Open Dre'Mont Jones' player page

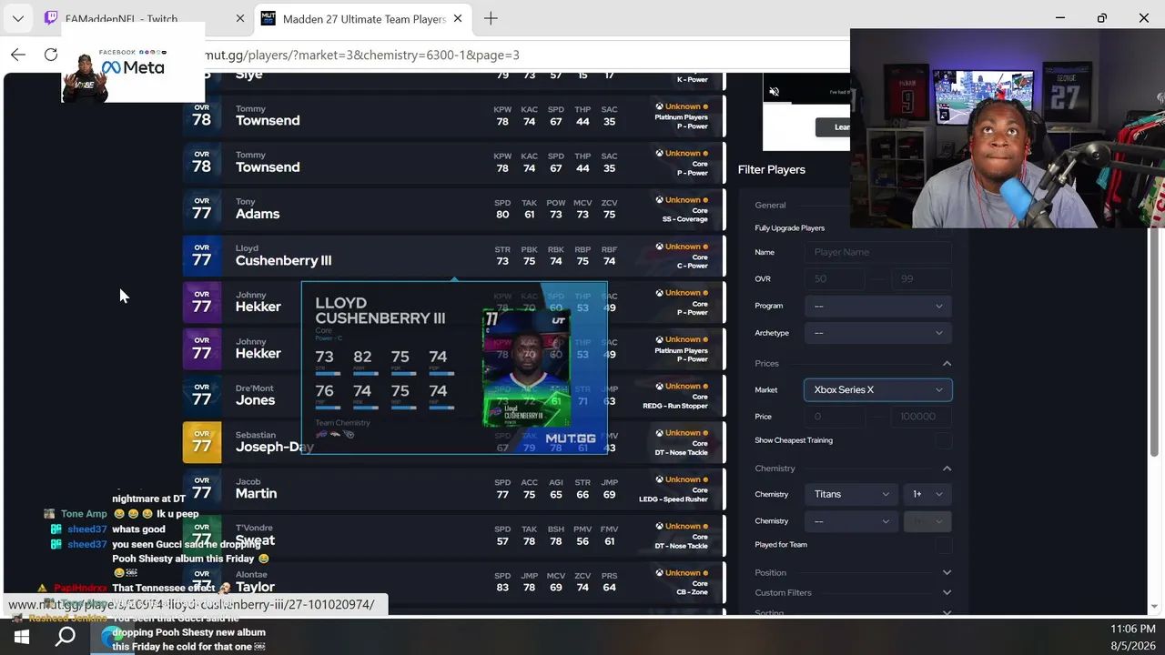255,400
